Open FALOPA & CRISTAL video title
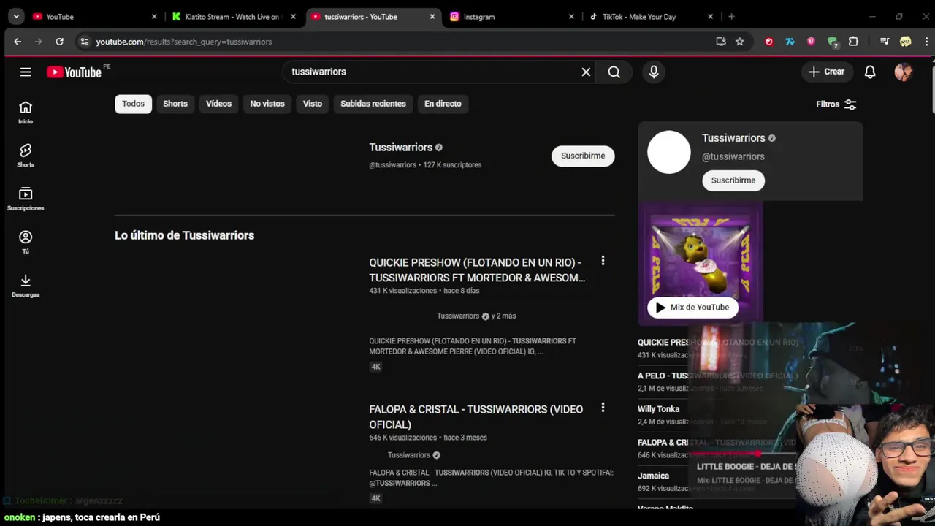The width and height of the screenshot is (935, 526). pyautogui.click(x=476, y=416)
